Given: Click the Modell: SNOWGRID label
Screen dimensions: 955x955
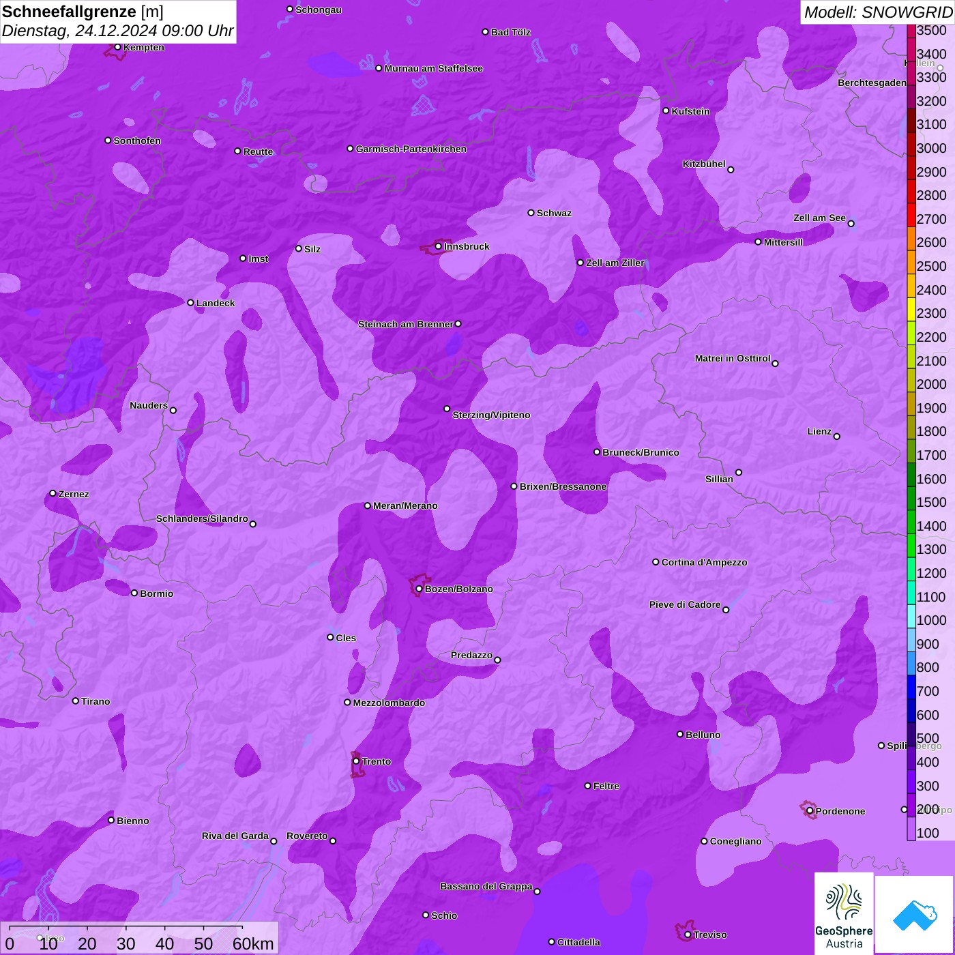Looking at the screenshot, I should click(878, 12).
